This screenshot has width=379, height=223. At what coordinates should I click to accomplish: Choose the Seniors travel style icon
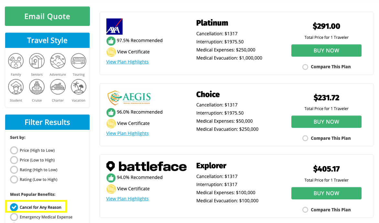(37, 61)
